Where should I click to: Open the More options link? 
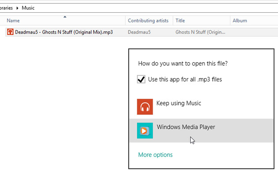pos(155,155)
